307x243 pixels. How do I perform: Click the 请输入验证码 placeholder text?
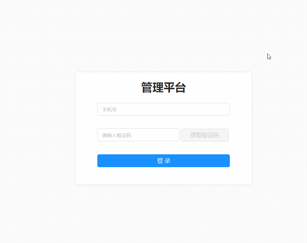click(x=117, y=135)
